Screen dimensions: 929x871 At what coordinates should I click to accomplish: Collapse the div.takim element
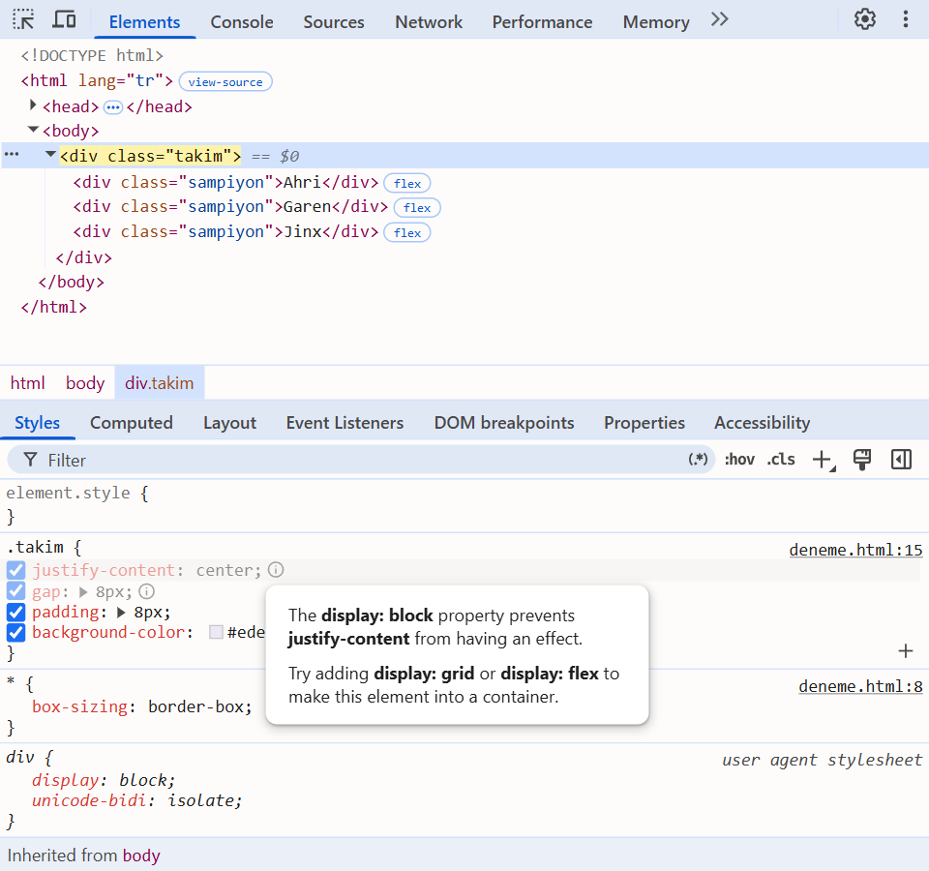51,155
